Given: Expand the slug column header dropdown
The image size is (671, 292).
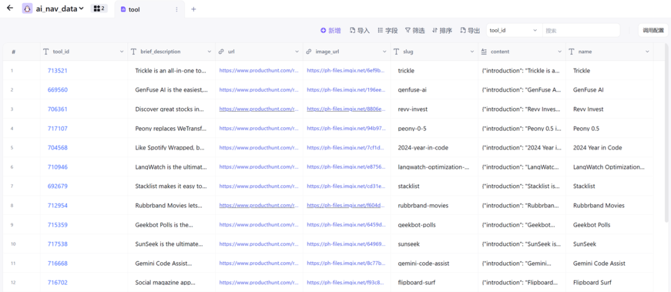Looking at the screenshot, I should pyautogui.click(x=472, y=52).
